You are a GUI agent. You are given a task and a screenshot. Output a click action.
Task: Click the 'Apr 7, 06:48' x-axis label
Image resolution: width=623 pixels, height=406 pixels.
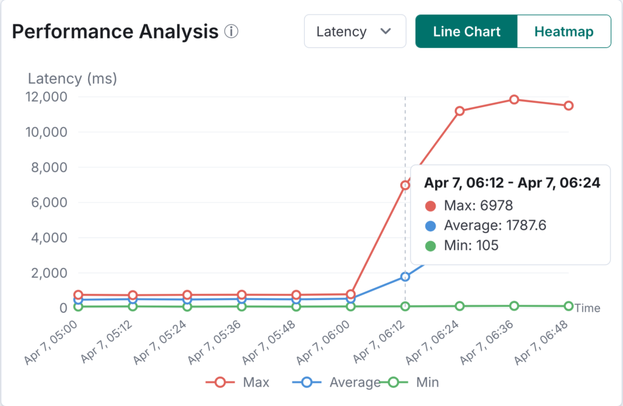pos(541,342)
